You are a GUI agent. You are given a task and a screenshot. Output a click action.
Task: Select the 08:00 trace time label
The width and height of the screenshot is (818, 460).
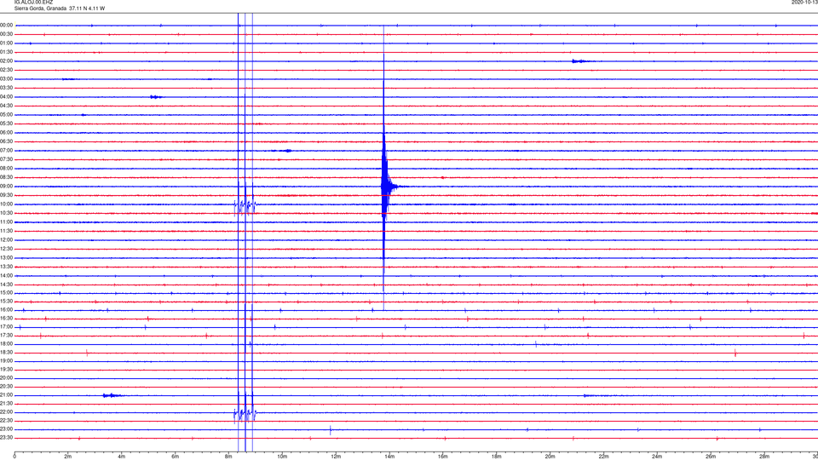pos(7,169)
